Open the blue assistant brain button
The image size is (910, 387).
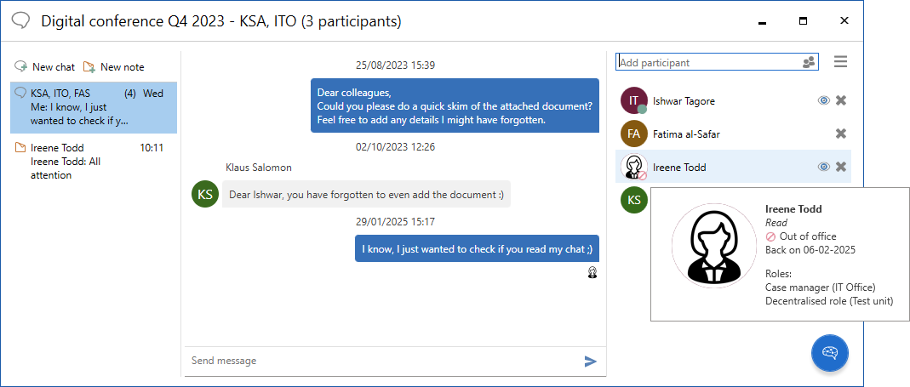(830, 352)
